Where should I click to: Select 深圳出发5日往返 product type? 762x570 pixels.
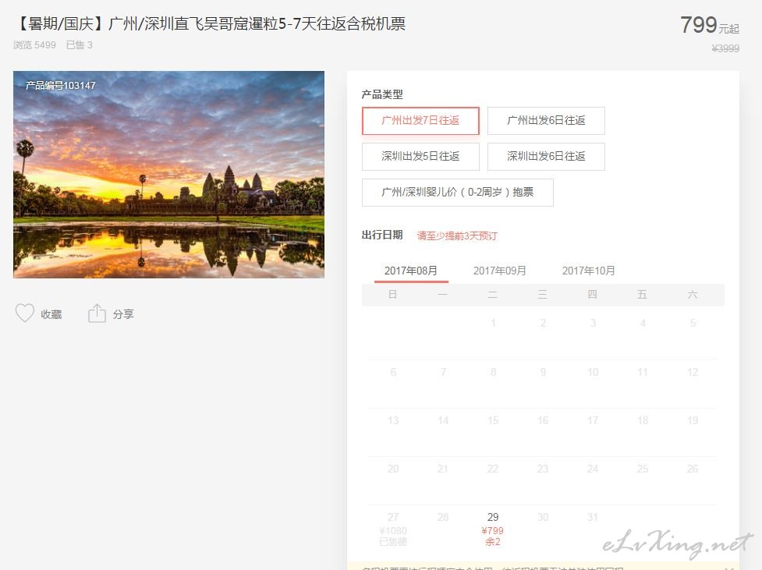(420, 157)
